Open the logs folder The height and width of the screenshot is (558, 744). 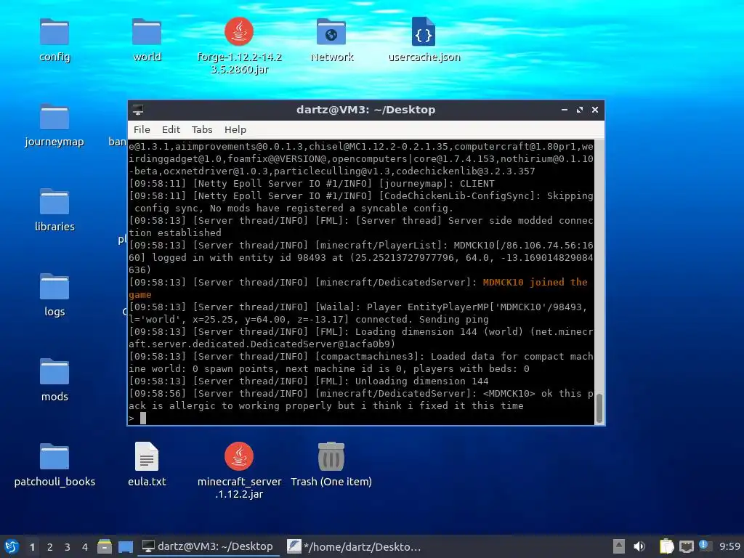click(x=54, y=287)
